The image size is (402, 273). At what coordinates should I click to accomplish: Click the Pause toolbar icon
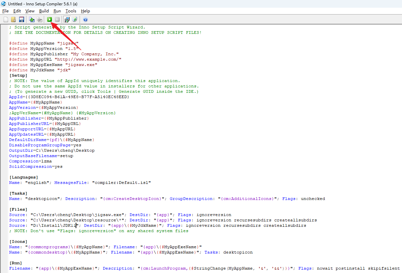(x=57, y=19)
